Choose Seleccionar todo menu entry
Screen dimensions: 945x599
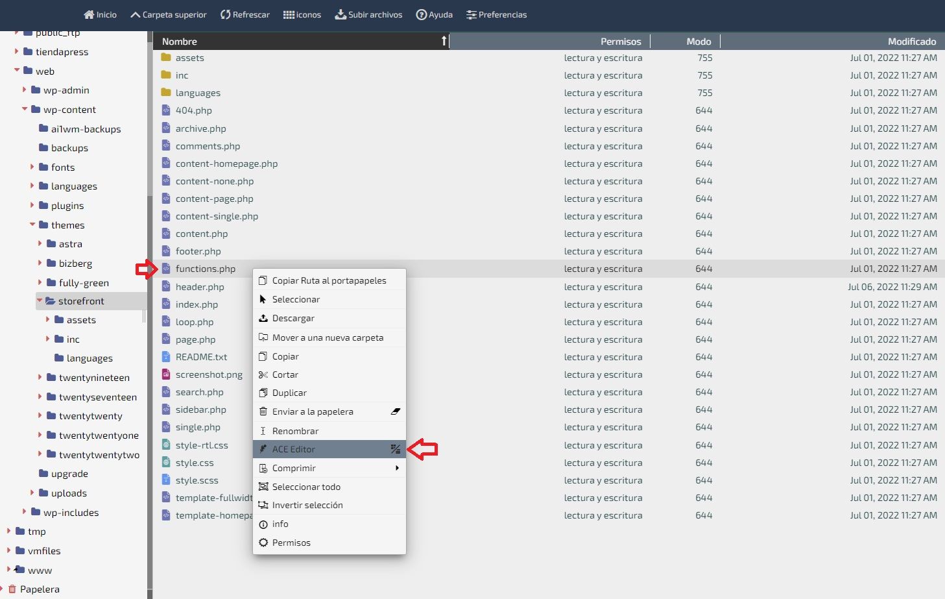click(329, 487)
